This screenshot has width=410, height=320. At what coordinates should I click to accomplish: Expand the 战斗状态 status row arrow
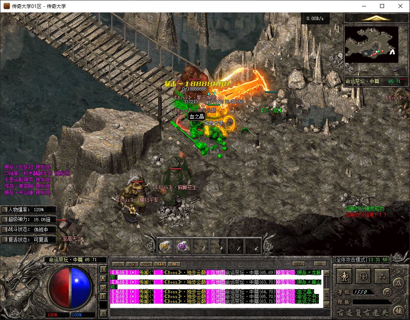pyautogui.click(x=5, y=230)
